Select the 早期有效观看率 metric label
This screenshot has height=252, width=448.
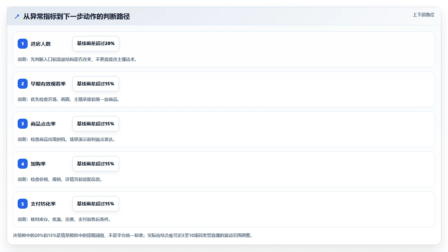(48, 84)
